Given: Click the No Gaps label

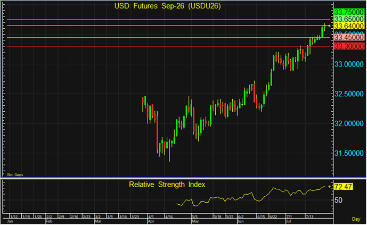Looking at the screenshot, I should tap(15, 175).
